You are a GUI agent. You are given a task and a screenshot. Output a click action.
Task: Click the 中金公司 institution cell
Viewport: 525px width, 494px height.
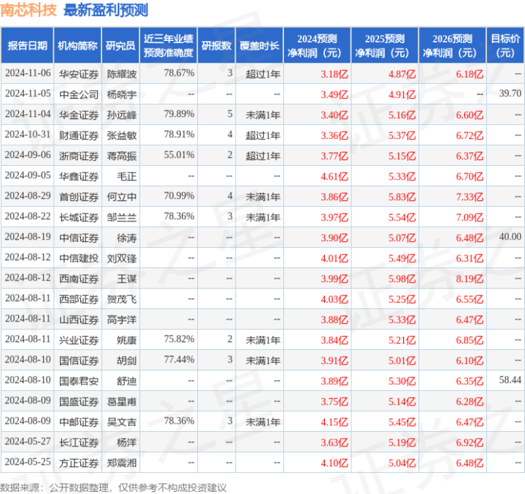tap(79, 94)
